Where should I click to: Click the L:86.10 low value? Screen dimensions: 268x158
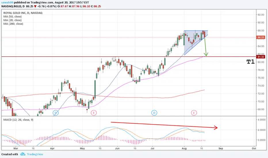coord(85,6)
